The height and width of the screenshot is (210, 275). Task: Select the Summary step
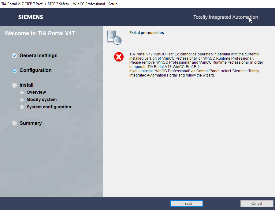click(x=31, y=123)
